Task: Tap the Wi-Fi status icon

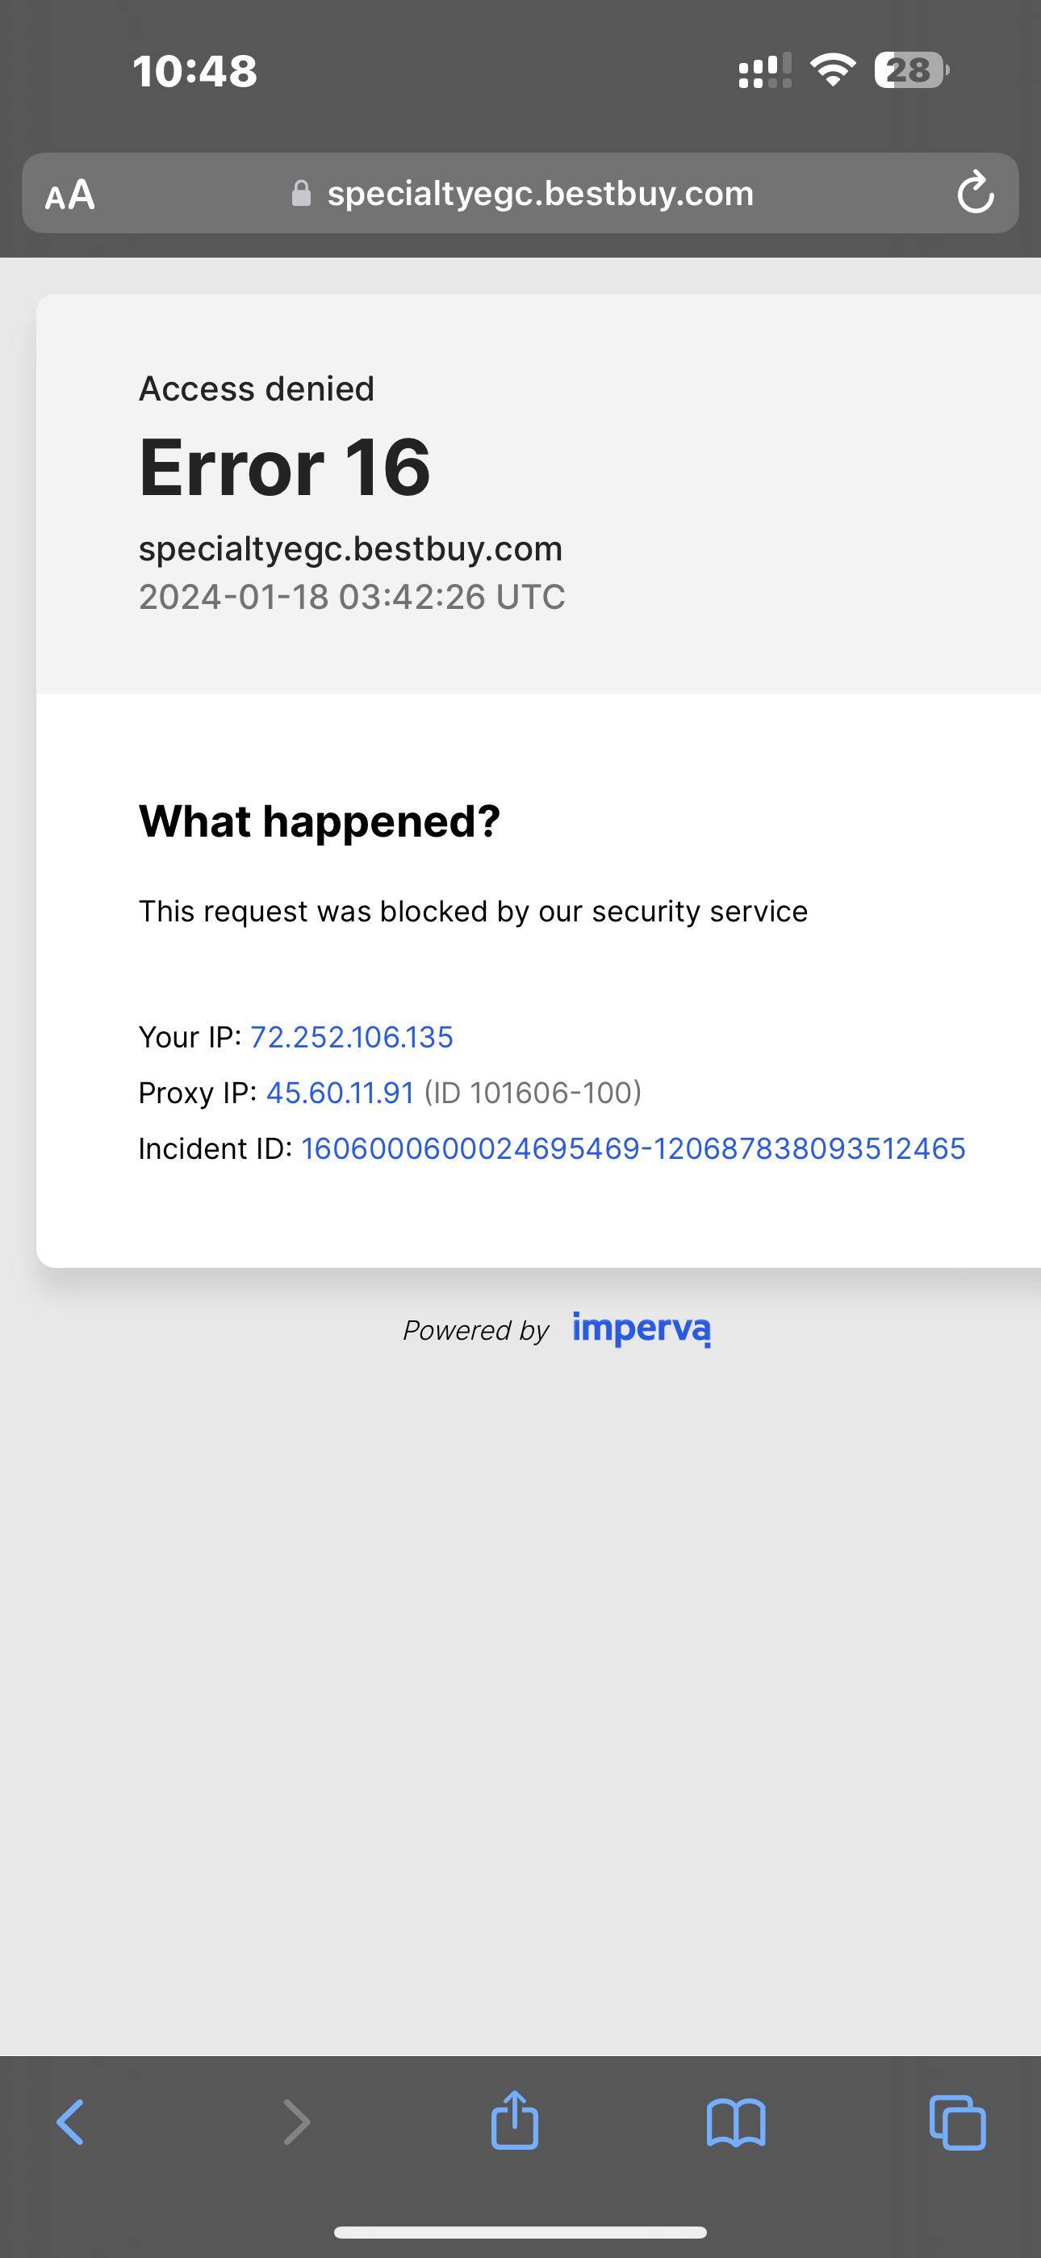Action: 833,70
